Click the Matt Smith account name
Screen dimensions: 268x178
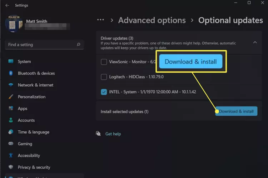coord(36,21)
